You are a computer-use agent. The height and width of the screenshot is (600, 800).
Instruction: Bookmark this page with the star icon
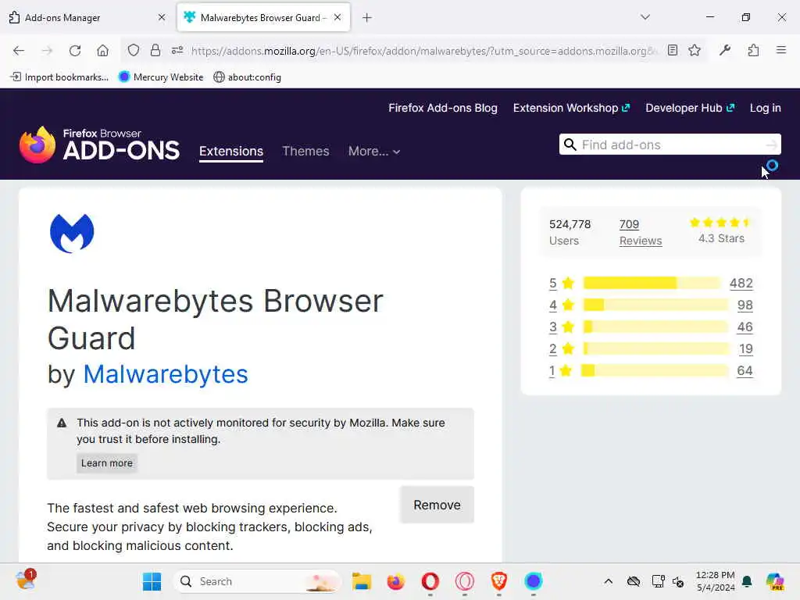(x=695, y=50)
